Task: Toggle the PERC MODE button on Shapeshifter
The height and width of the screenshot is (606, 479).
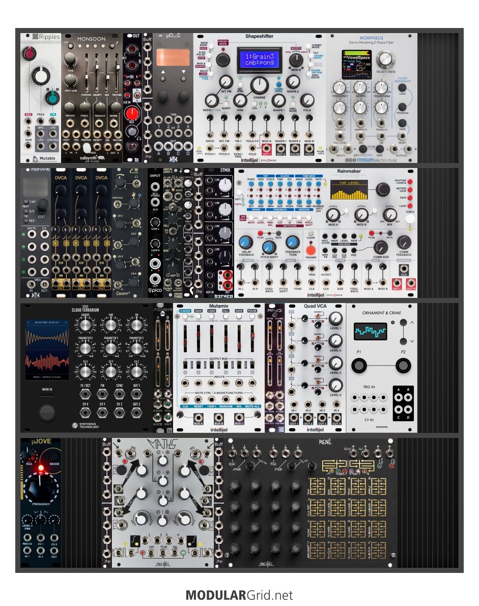Action: [x=293, y=103]
